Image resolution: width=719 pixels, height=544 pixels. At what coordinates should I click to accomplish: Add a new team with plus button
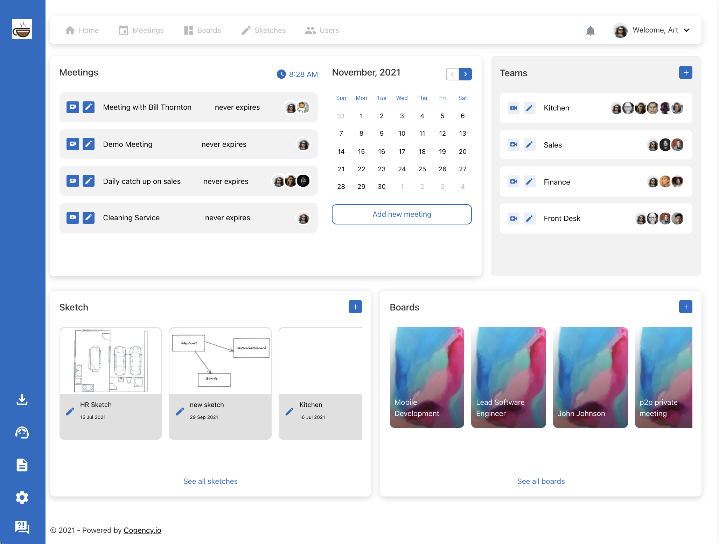[x=685, y=73]
